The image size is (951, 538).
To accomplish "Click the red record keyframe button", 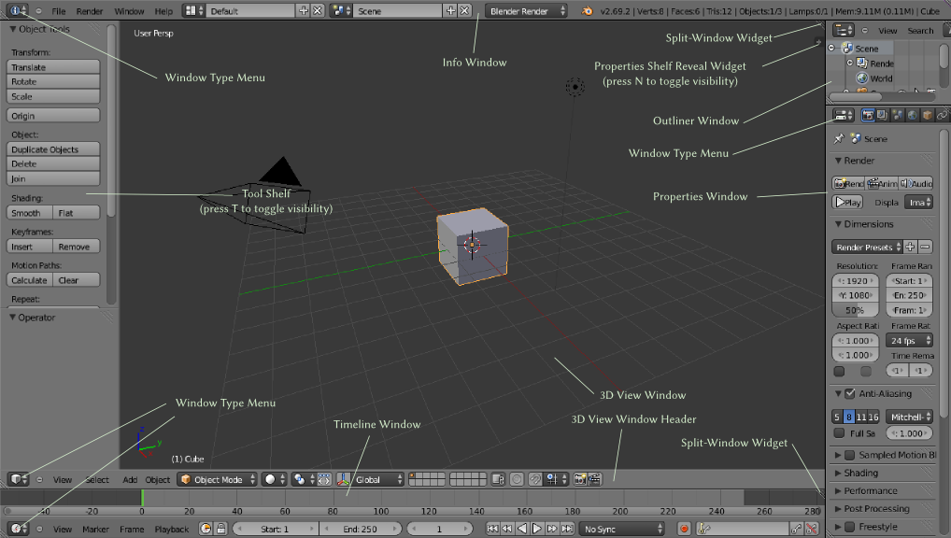I will pyautogui.click(x=684, y=529).
